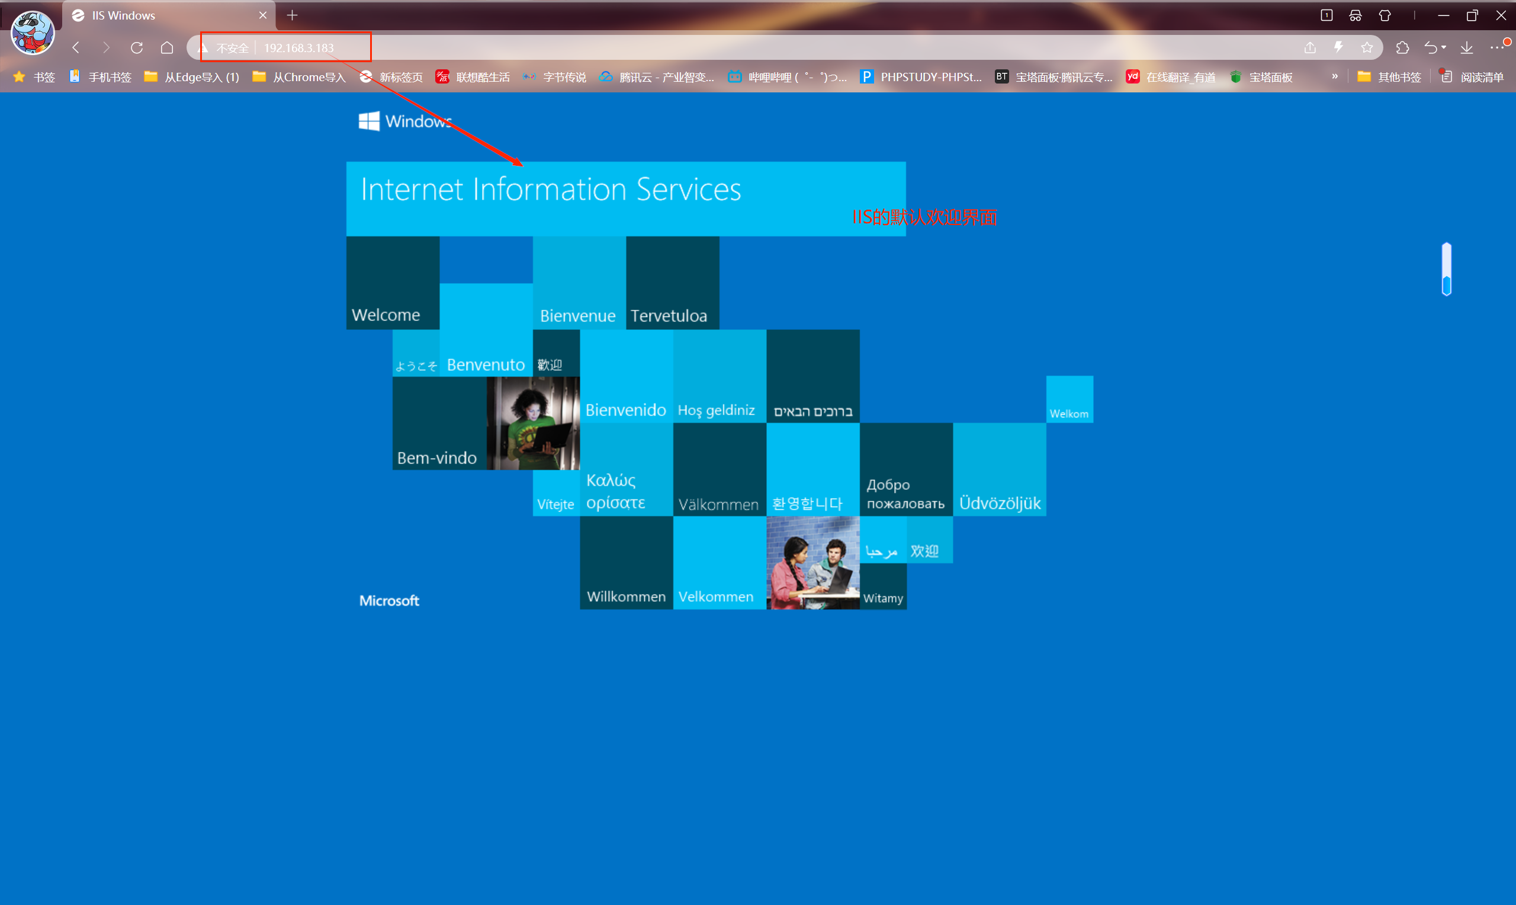The image size is (1516, 905).
Task: Click the Welkom tile
Action: pos(1069,399)
